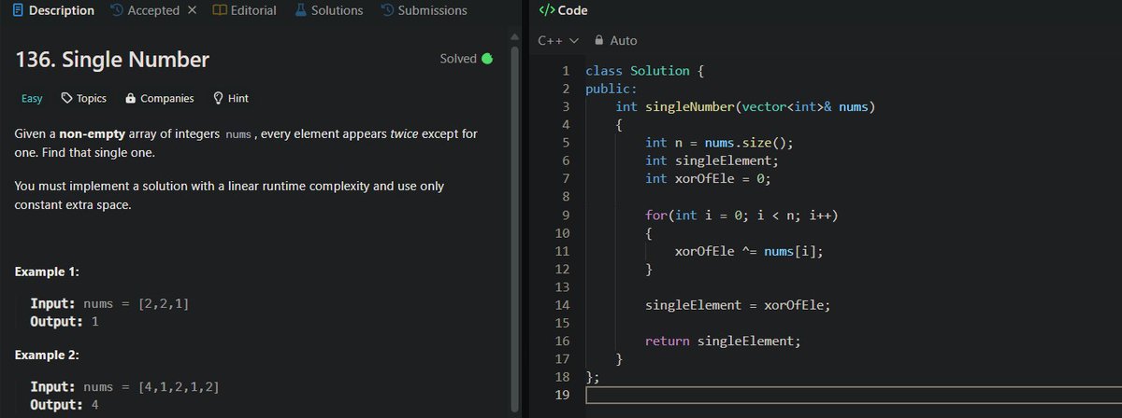Show the Hint
Viewport: 1122px width, 418px height.
230,98
